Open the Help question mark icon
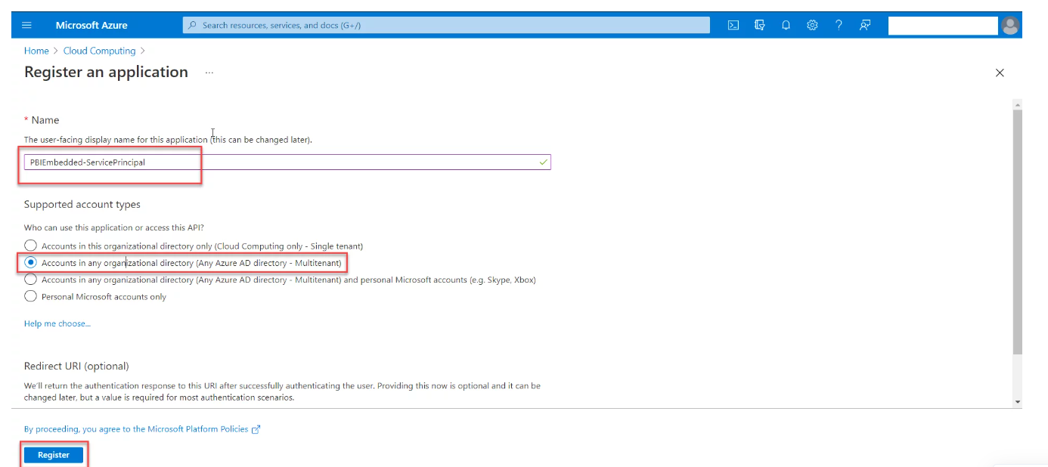 (x=839, y=25)
